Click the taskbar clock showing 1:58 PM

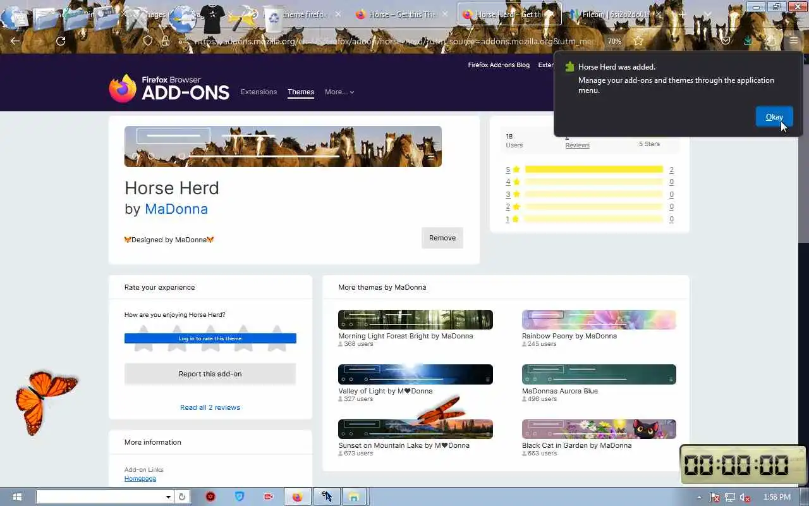point(777,497)
